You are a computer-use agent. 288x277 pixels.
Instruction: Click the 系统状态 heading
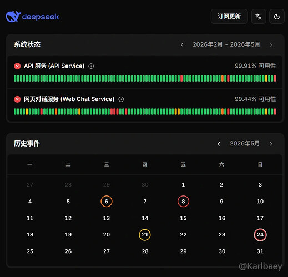pos(27,44)
